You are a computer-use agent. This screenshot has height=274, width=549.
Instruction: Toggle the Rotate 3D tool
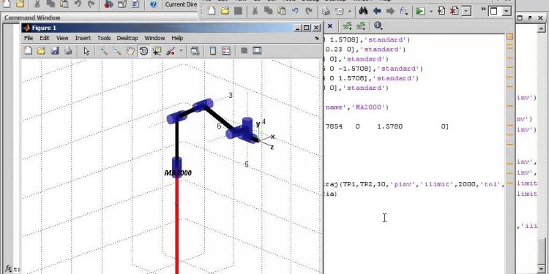pos(143,51)
